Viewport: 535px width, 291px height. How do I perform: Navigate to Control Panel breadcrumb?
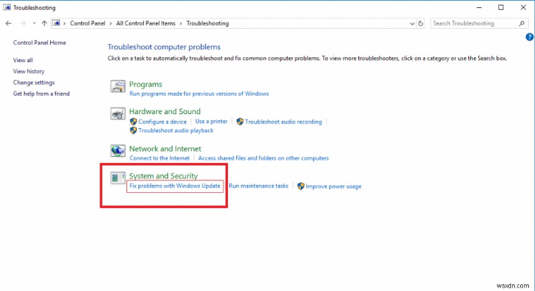coord(88,23)
